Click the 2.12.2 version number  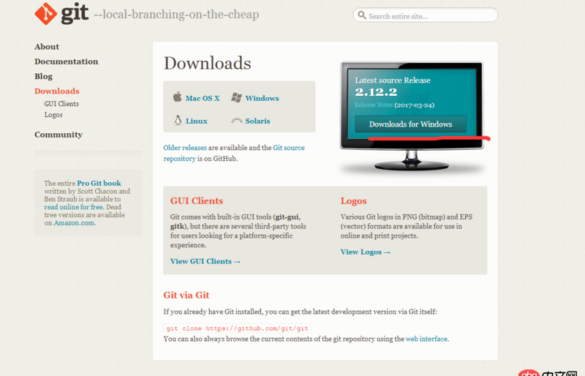click(376, 92)
